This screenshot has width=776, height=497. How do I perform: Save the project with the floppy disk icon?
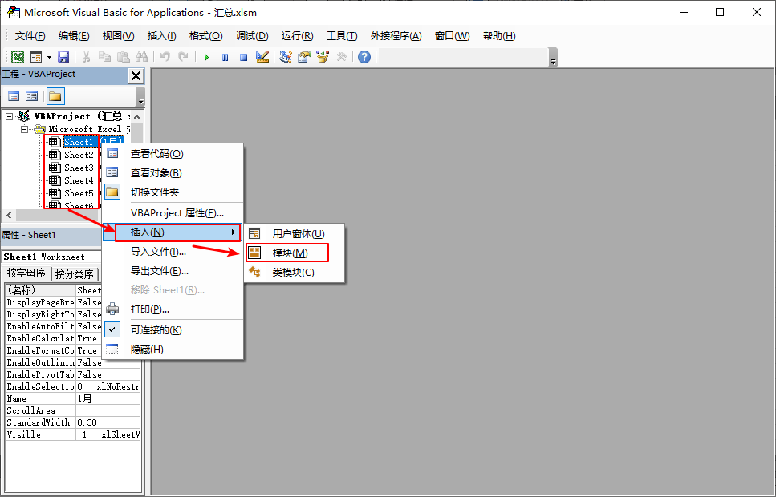point(63,57)
